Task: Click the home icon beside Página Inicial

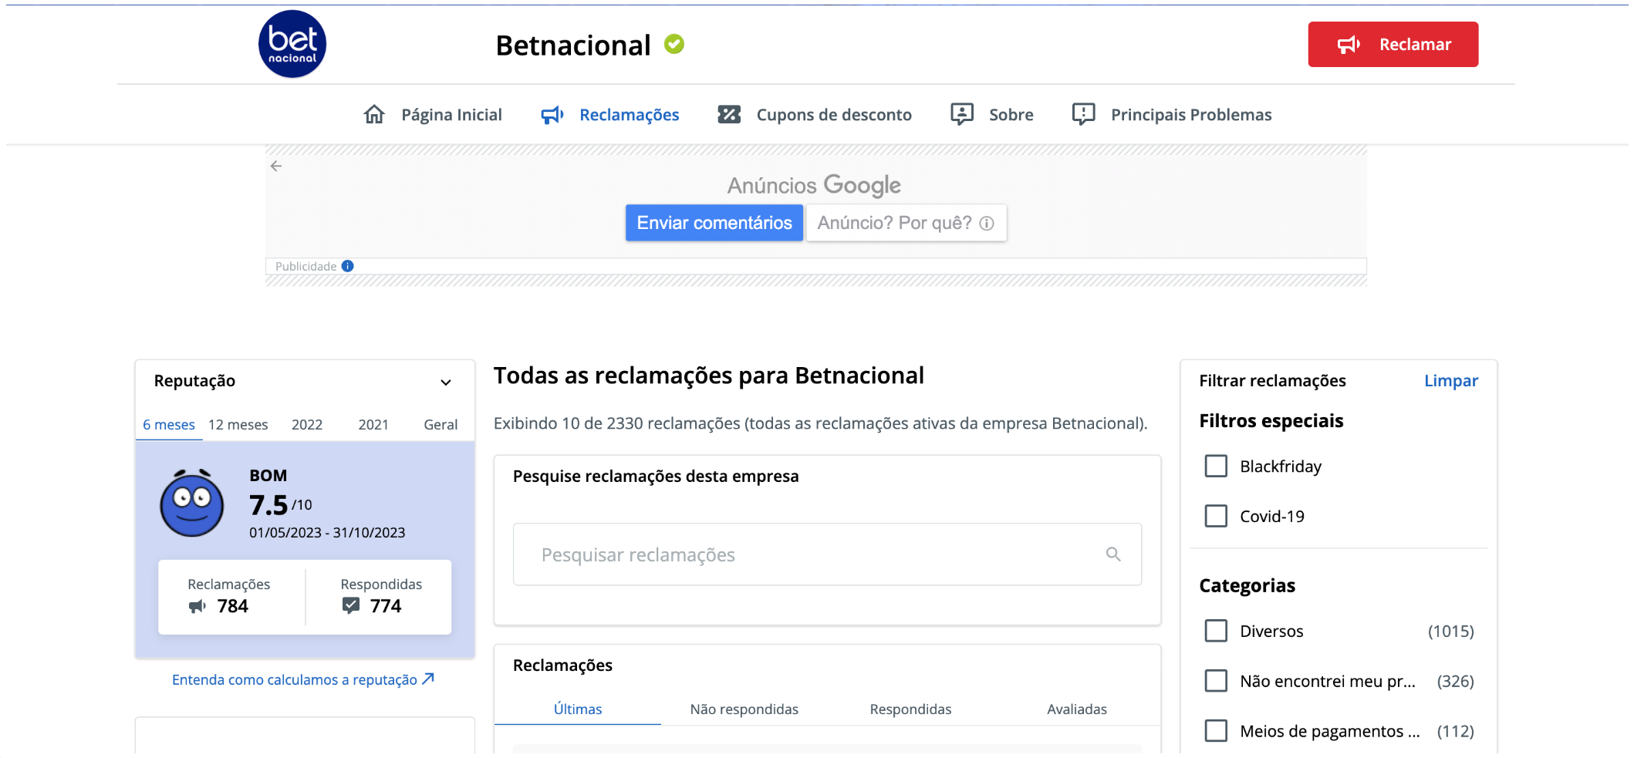Action: (x=374, y=114)
